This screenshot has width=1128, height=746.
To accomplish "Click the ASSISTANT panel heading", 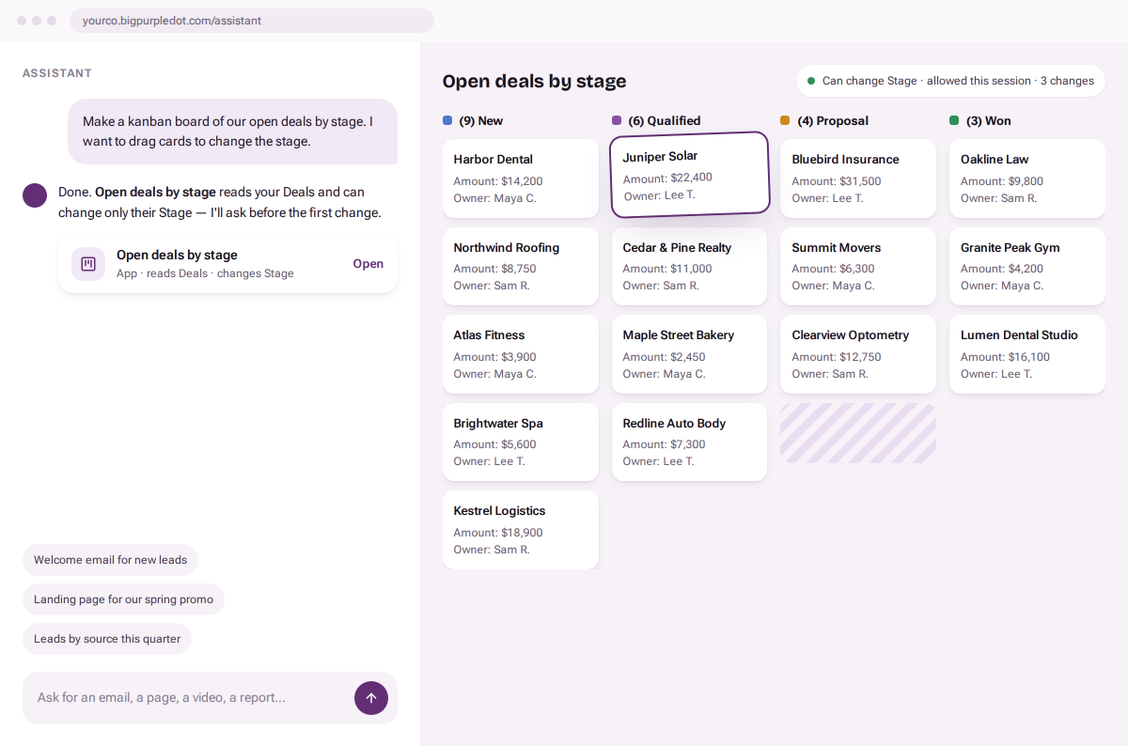I will pos(57,73).
